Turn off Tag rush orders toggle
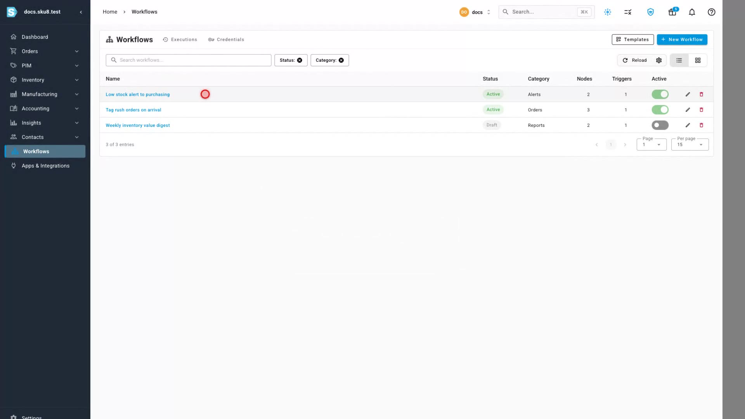The width and height of the screenshot is (745, 419). pyautogui.click(x=660, y=110)
